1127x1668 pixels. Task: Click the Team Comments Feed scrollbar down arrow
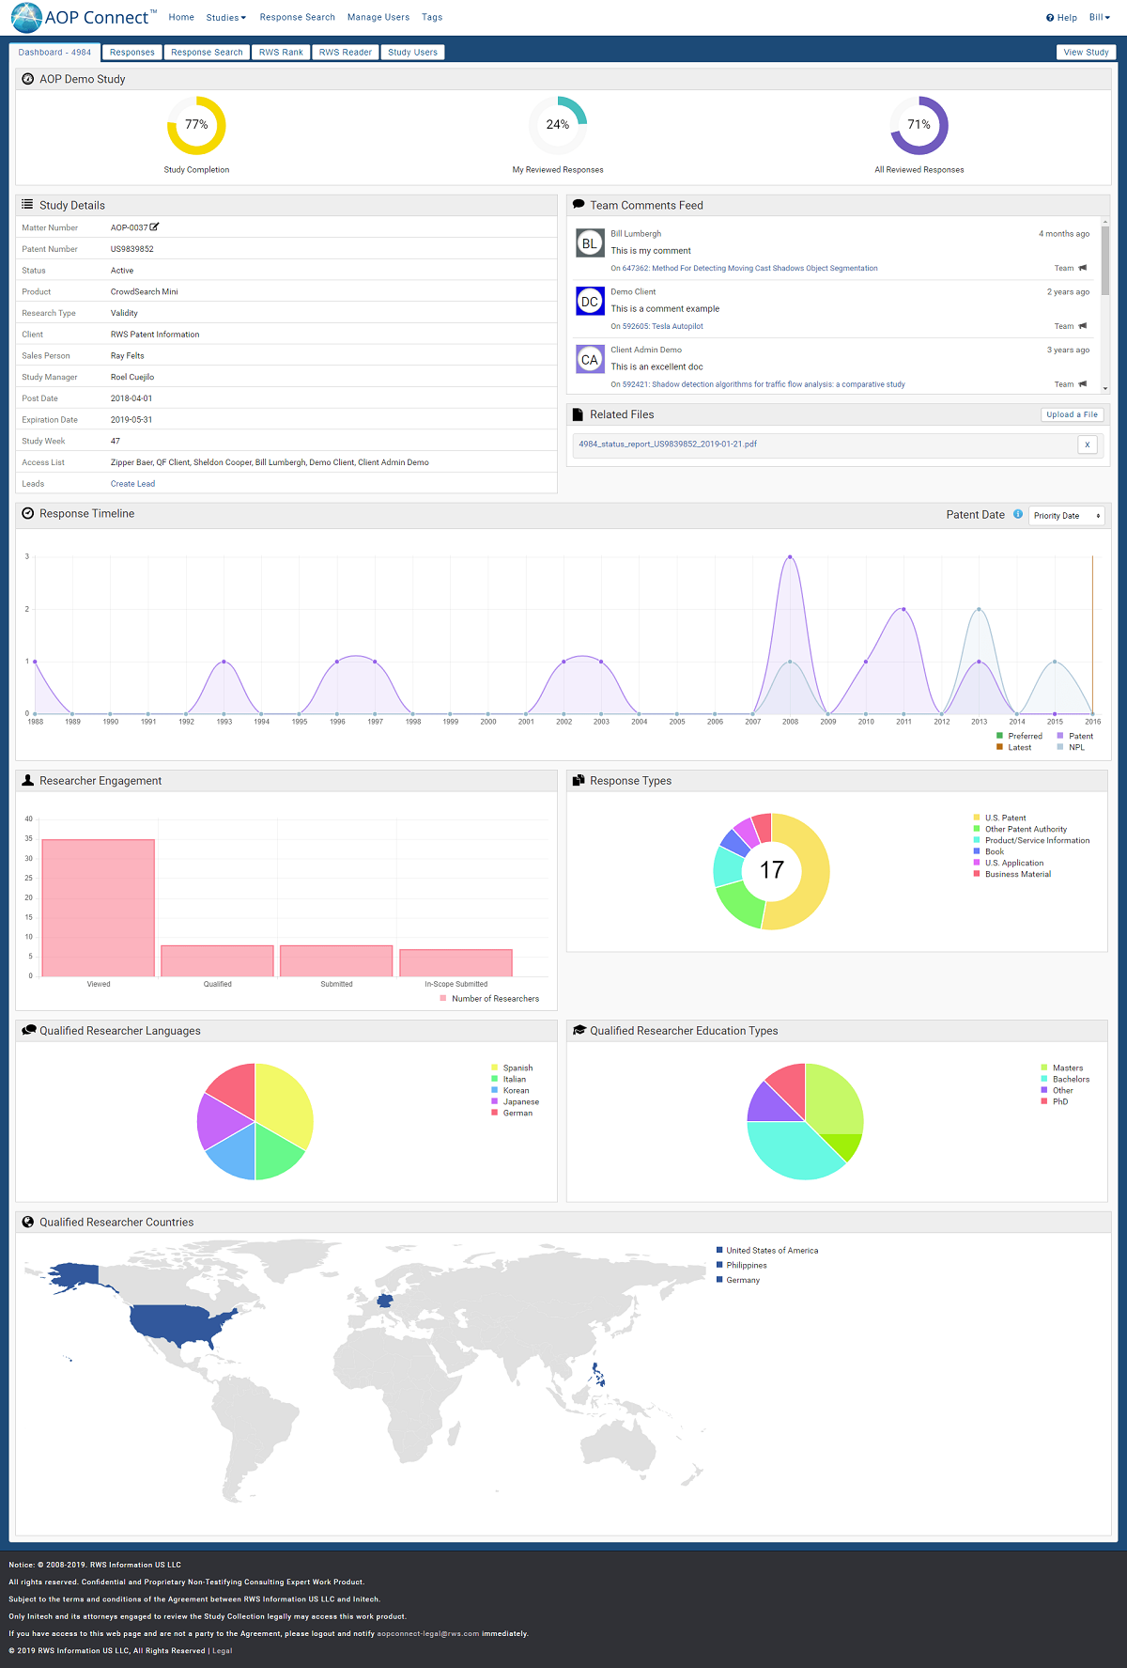tap(1105, 388)
